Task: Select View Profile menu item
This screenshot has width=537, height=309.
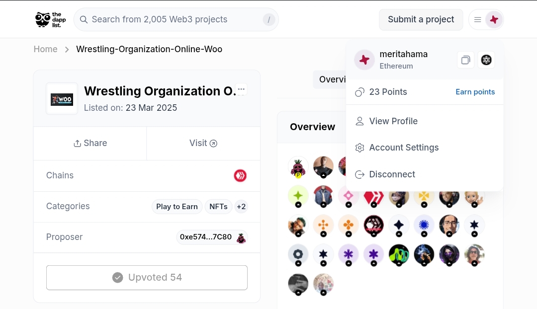Action: click(393, 121)
